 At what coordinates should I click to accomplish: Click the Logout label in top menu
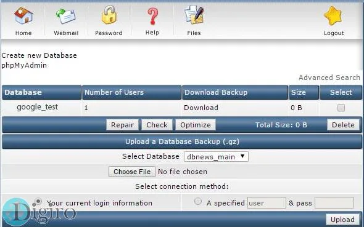tap(334, 33)
